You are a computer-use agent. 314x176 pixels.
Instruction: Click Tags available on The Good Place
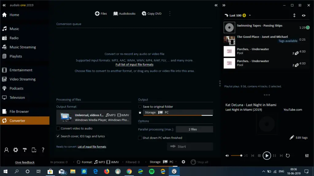coord(288,41)
